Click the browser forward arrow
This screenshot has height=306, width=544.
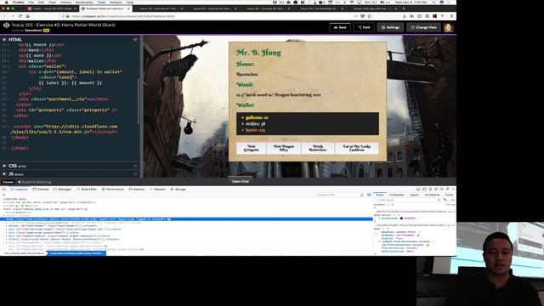click(x=13, y=16)
